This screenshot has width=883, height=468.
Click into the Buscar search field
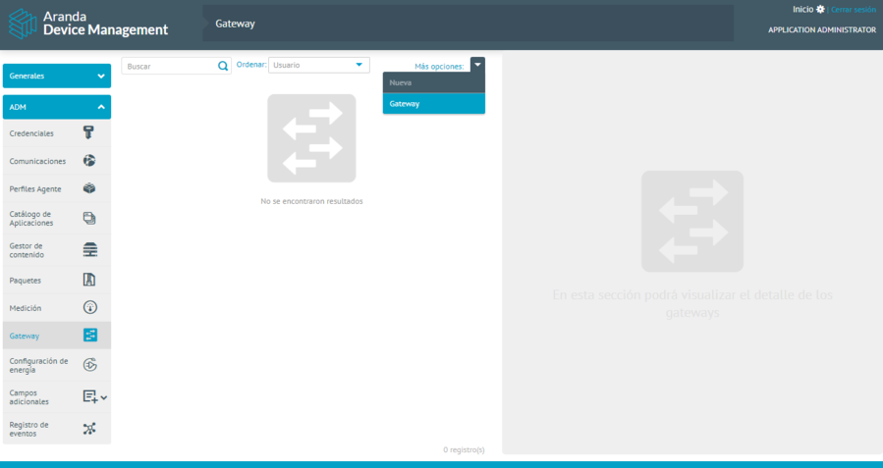(170, 66)
